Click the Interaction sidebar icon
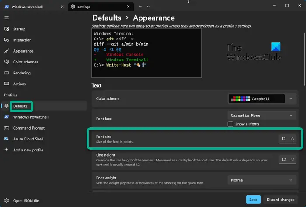Image resolution: width=306 pixels, height=207 pixels. click(x=7, y=40)
